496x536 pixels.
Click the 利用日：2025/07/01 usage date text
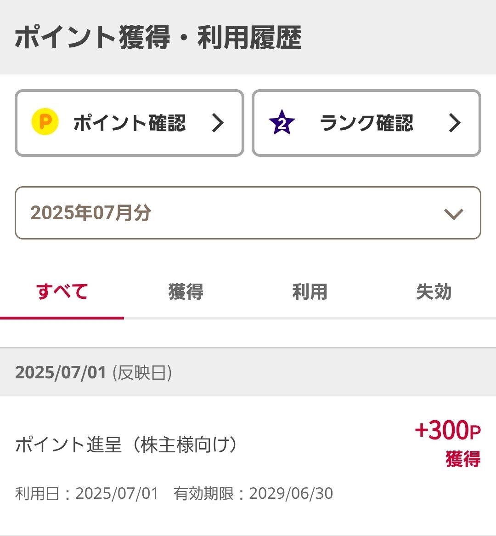(87, 494)
